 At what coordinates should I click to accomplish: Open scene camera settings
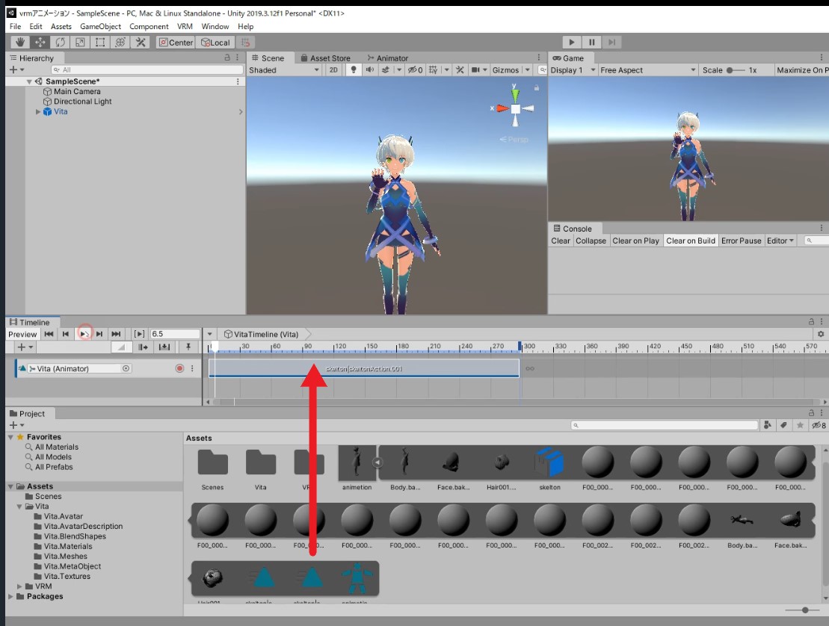click(476, 69)
